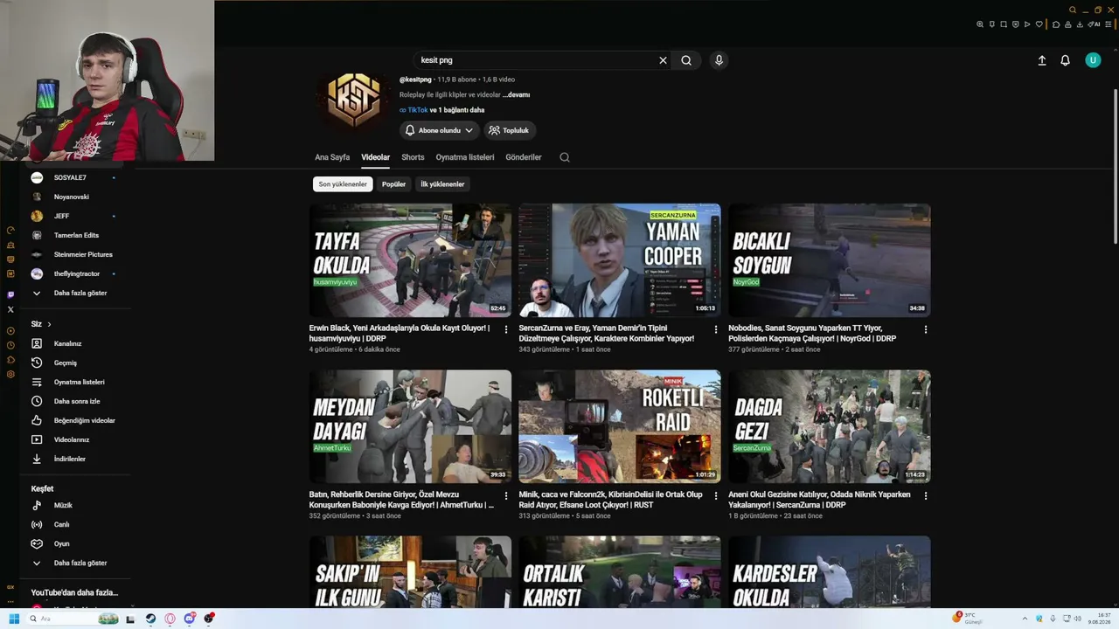Open X (Twitter) in browser sidebar
Image resolution: width=1119 pixels, height=629 pixels.
tap(10, 309)
